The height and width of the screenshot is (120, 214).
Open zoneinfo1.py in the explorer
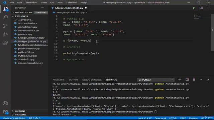tap(26, 59)
